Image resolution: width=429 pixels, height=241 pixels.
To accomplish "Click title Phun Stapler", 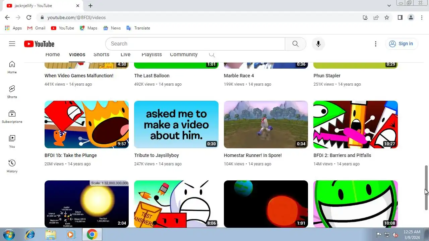I will point(327,76).
